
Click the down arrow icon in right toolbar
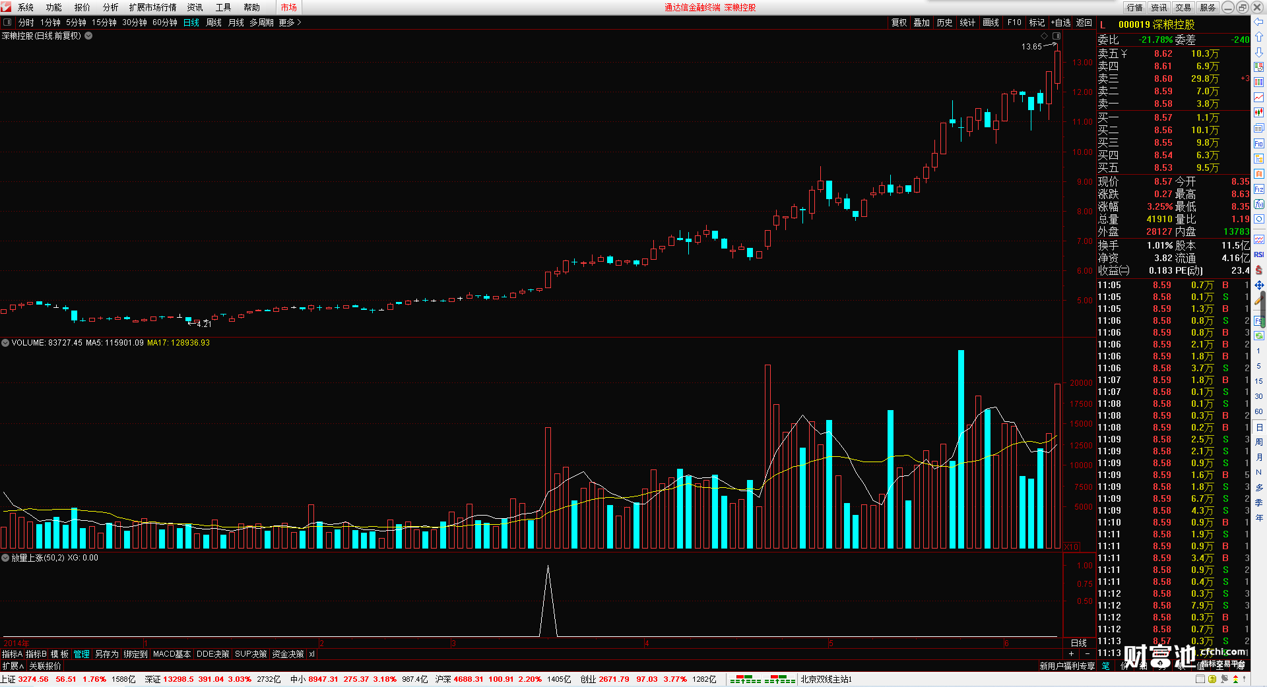coord(1258,52)
